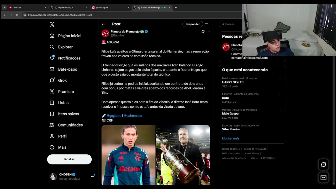Viewport: 336px width, 189px height.
Task: Open Grok icon in sidebar
Action: (52, 80)
